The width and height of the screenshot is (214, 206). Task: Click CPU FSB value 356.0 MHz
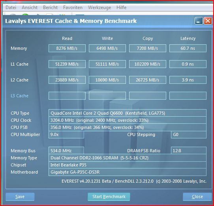[128, 127]
